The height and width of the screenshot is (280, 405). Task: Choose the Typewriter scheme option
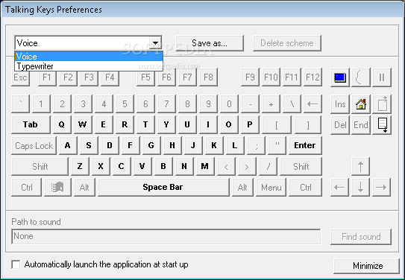tap(89, 66)
